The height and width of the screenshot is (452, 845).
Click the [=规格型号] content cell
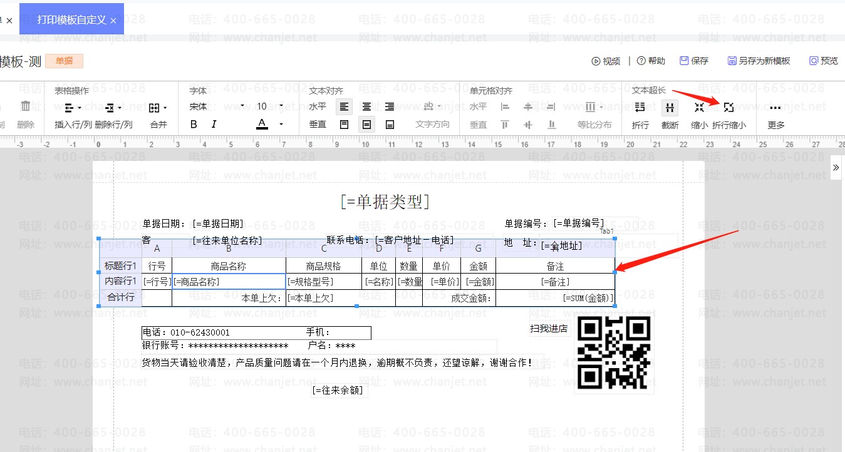(324, 282)
